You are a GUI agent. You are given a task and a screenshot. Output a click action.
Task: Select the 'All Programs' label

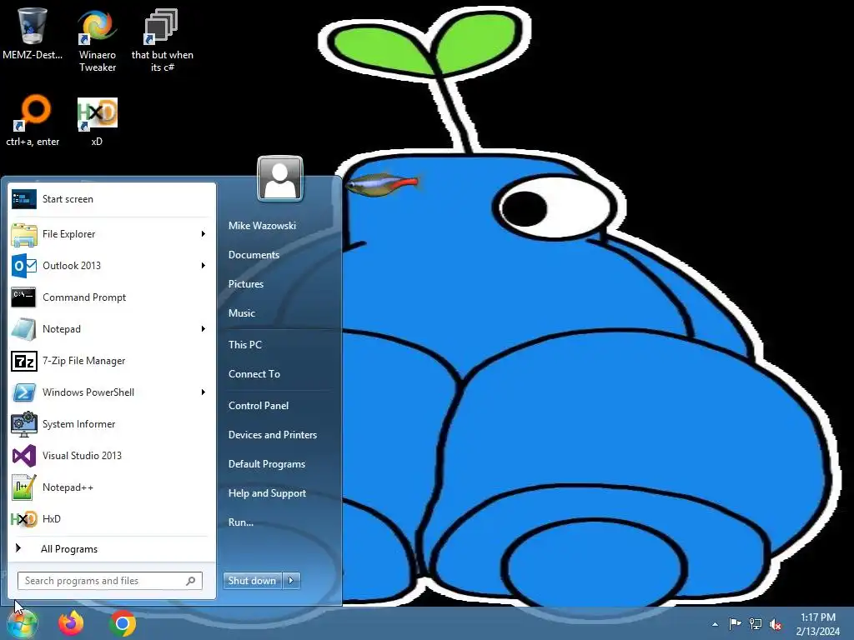coord(69,549)
